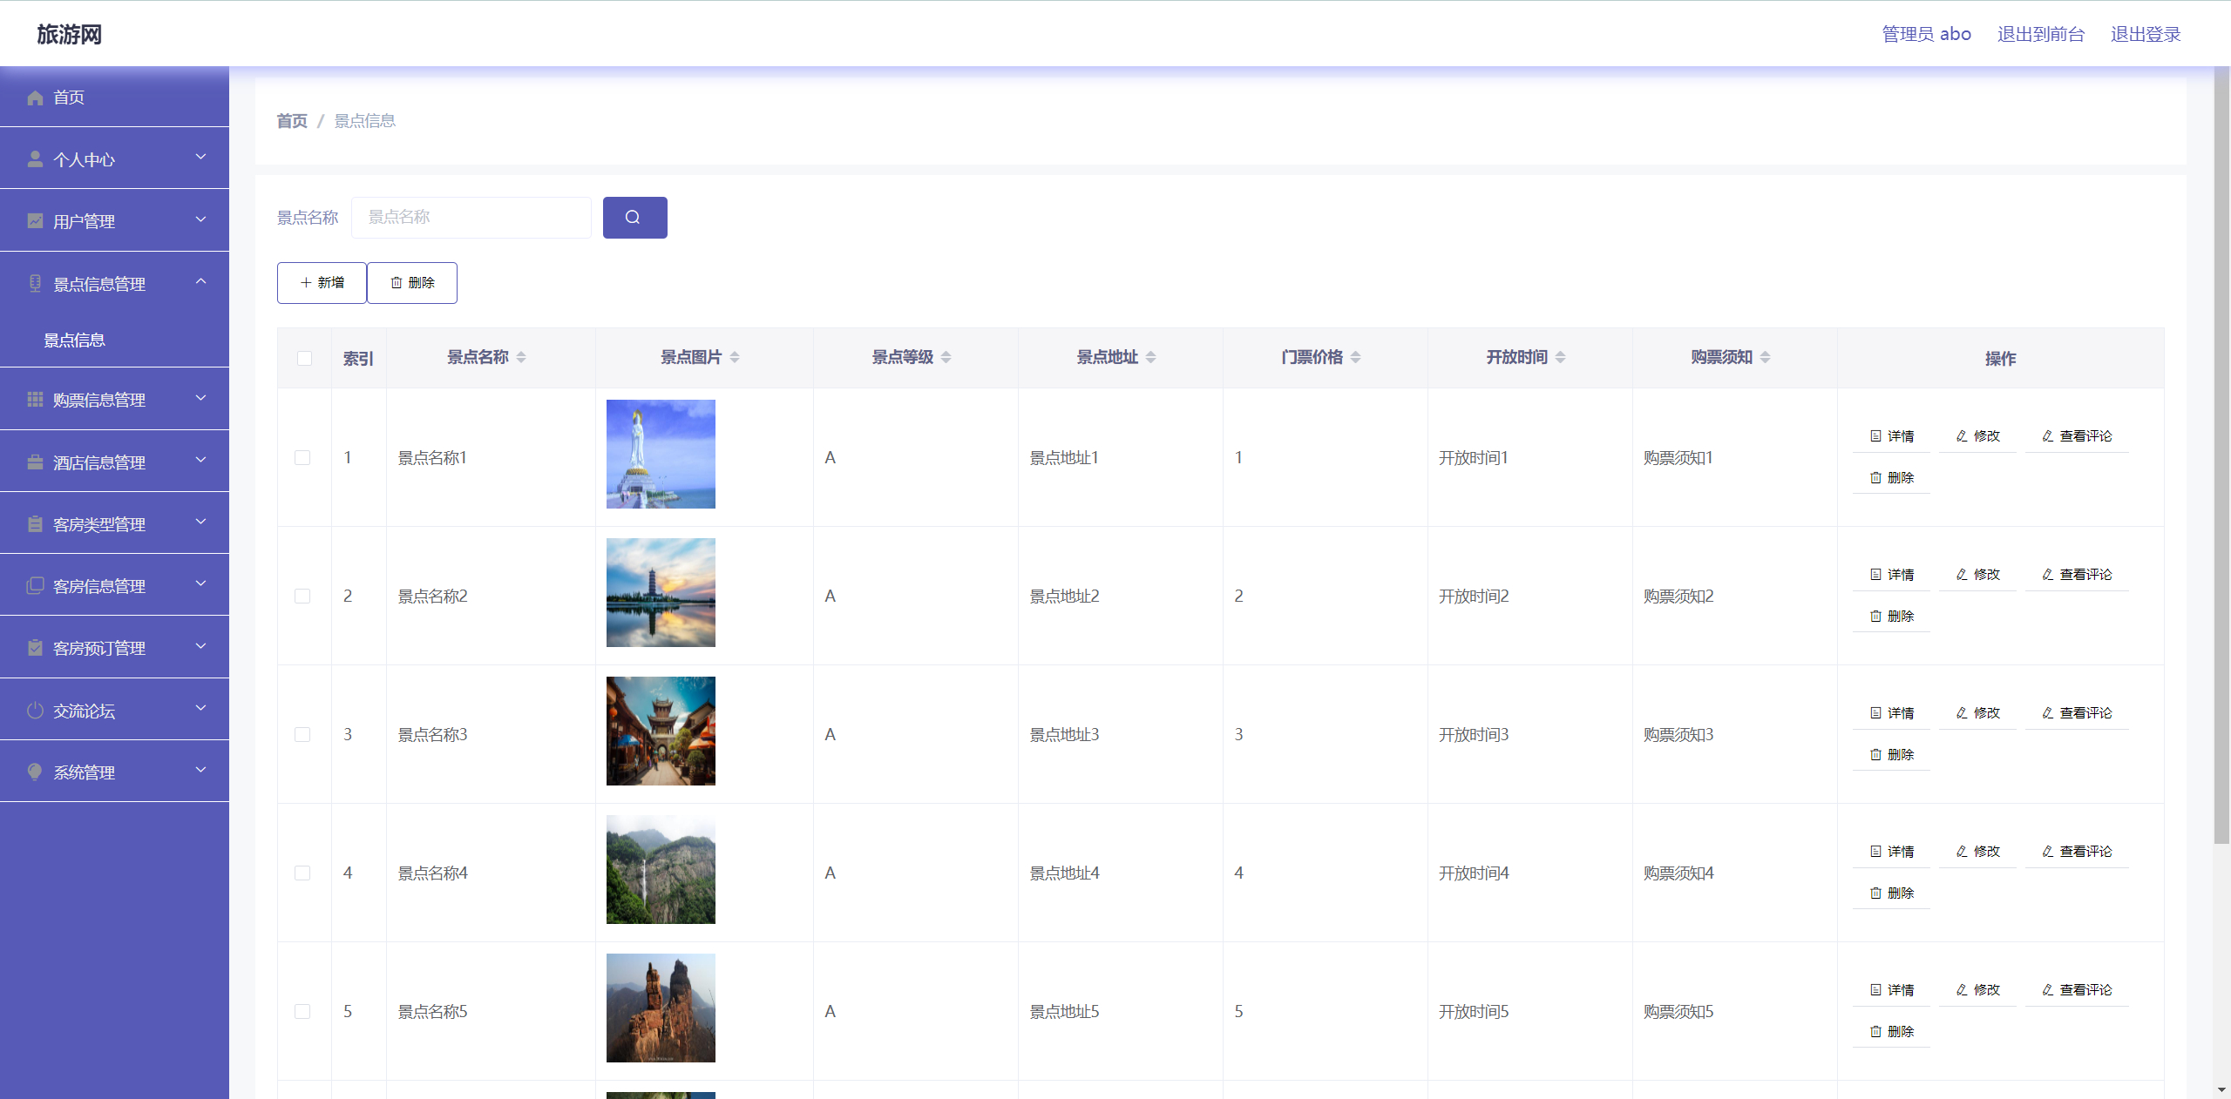This screenshot has height=1099, width=2231.
Task: Check the select-all checkbox in table header
Action: click(x=303, y=358)
